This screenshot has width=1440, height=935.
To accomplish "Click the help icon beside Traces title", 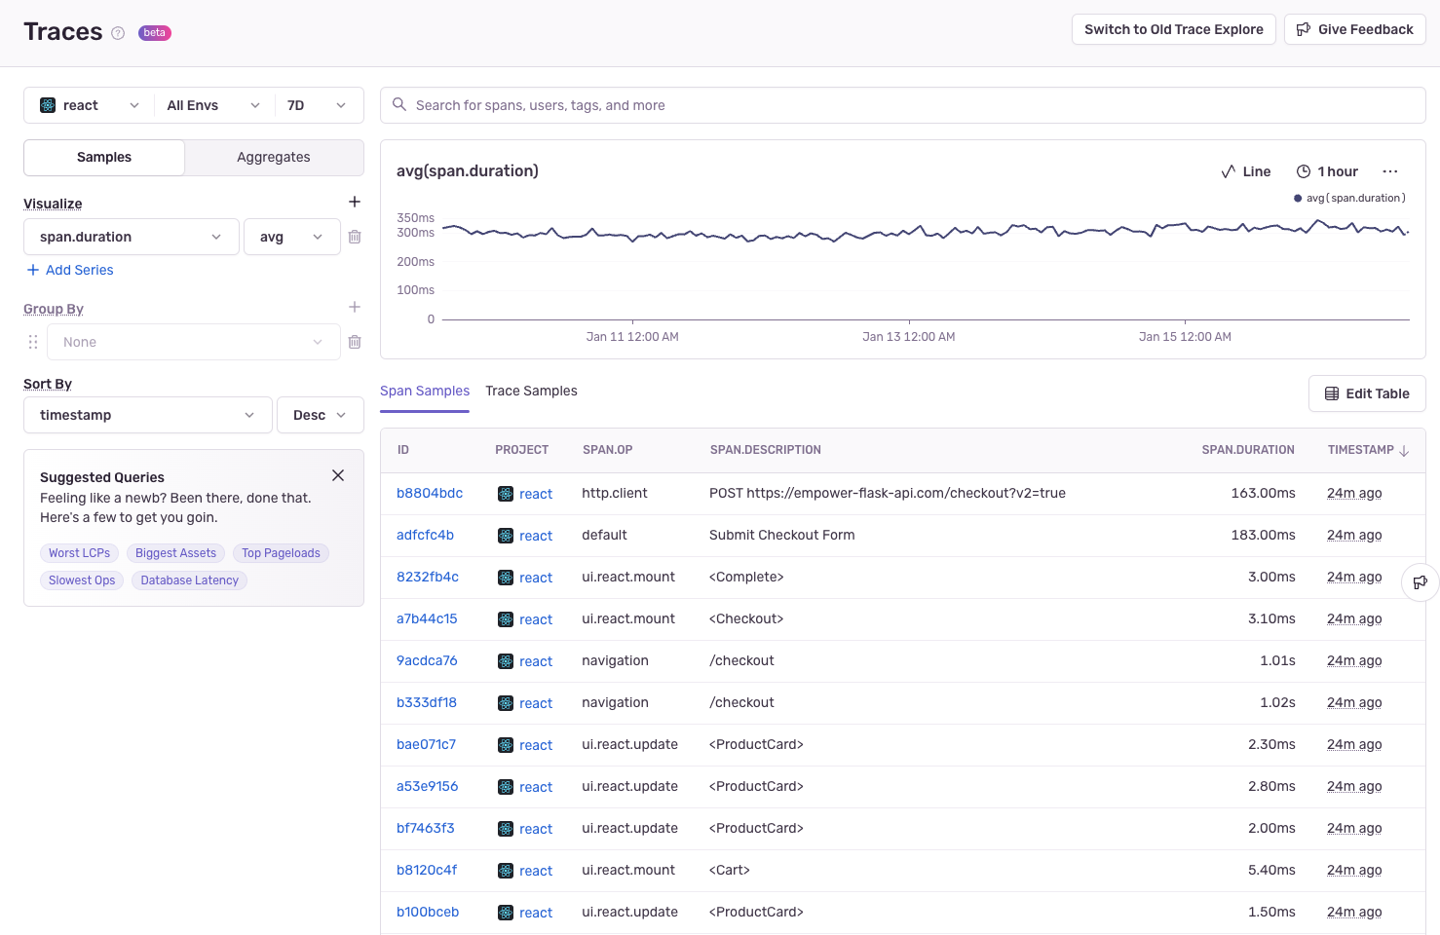I will tap(118, 33).
